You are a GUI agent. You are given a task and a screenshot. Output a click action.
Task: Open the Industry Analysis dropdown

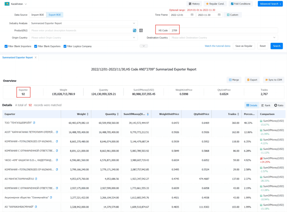[x=83, y=23]
